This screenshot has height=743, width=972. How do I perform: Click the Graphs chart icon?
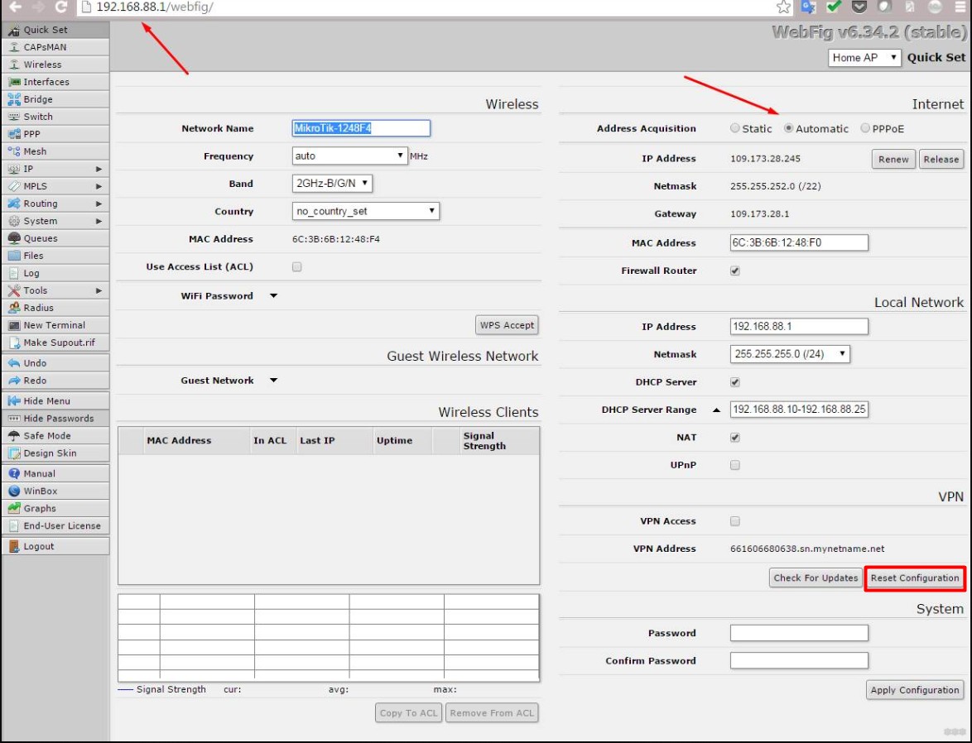click(x=13, y=508)
